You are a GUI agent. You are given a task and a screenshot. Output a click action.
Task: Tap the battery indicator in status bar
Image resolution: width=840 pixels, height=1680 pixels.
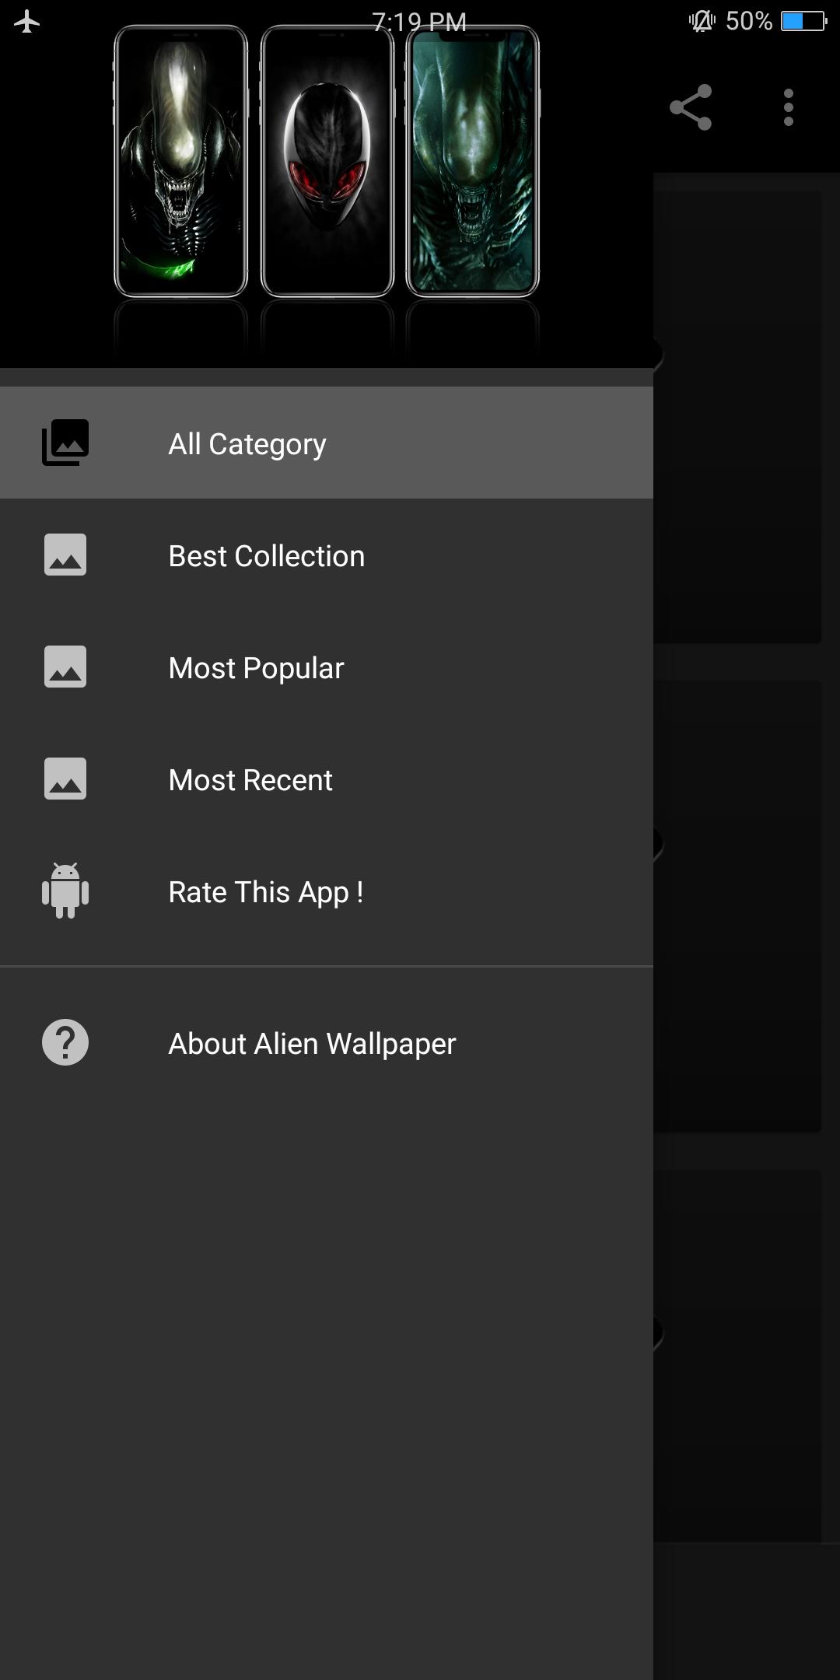coord(804,21)
